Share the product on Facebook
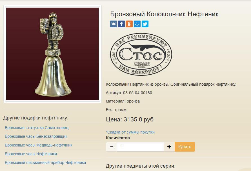The height and width of the screenshot is (171, 251). pyautogui.click(x=121, y=24)
